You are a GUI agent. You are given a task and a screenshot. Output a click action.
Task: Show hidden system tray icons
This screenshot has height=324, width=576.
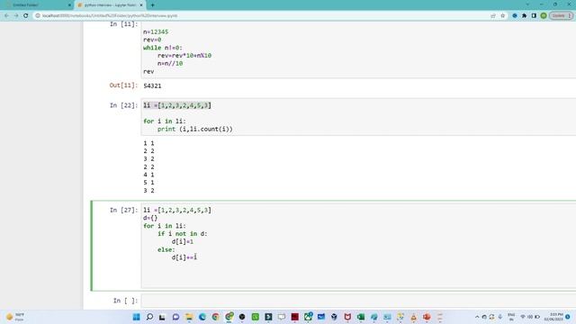[x=477, y=317]
